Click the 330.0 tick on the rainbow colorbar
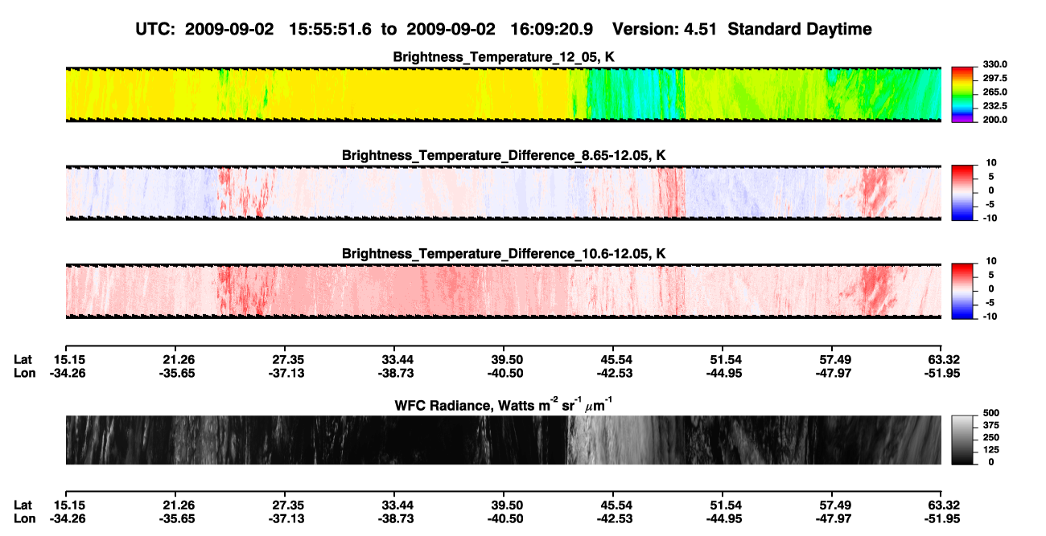Screen dimensions: 1046x536 pyautogui.click(x=995, y=64)
